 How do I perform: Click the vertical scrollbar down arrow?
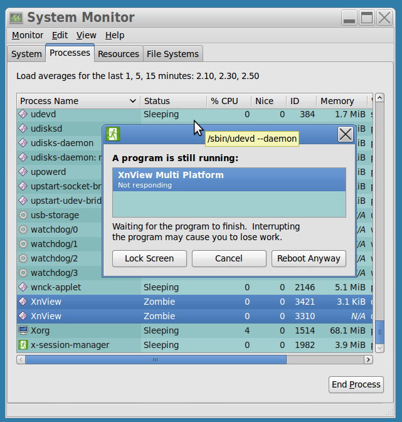(379, 348)
